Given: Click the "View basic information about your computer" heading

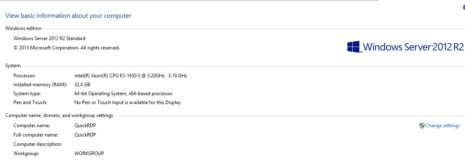Looking at the screenshot, I should point(68,16).
